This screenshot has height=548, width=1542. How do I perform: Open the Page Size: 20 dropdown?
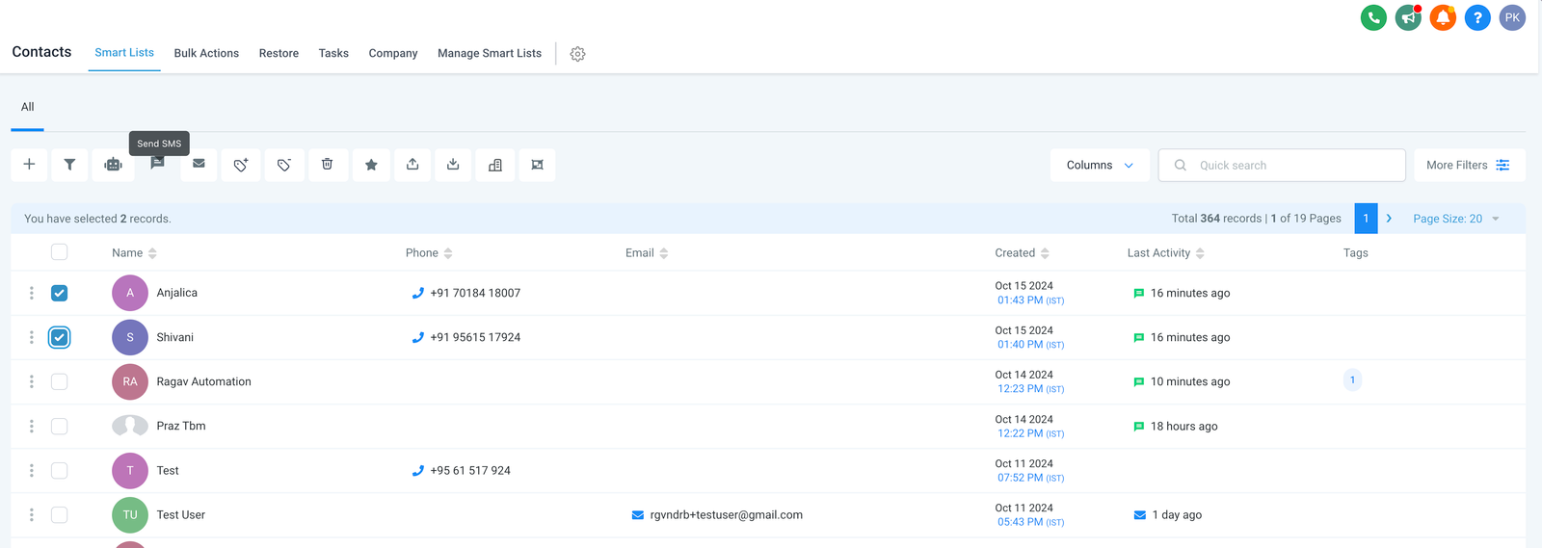point(1455,219)
